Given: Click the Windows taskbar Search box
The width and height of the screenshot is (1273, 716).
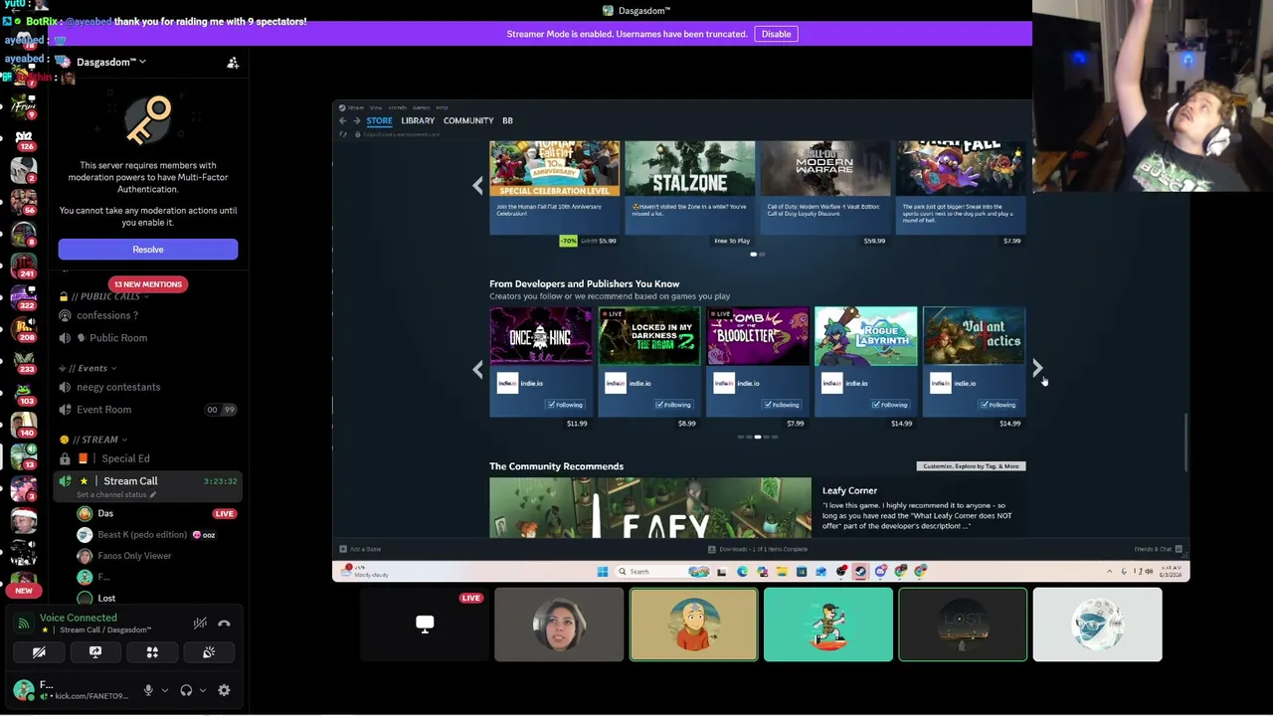Looking at the screenshot, I should (x=651, y=572).
